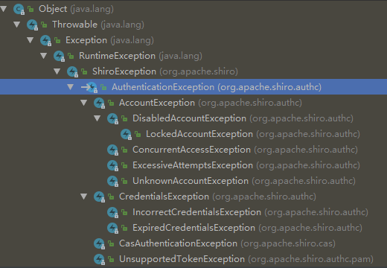Select LockedAccountException leaf node

click(253, 134)
